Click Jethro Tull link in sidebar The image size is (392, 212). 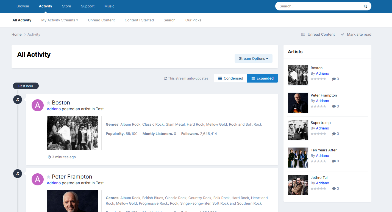[319, 177]
